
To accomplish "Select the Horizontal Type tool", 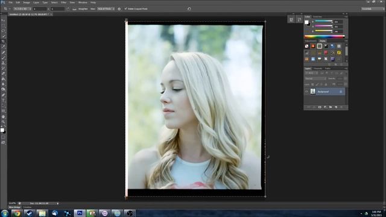I will pyautogui.click(x=3, y=101).
